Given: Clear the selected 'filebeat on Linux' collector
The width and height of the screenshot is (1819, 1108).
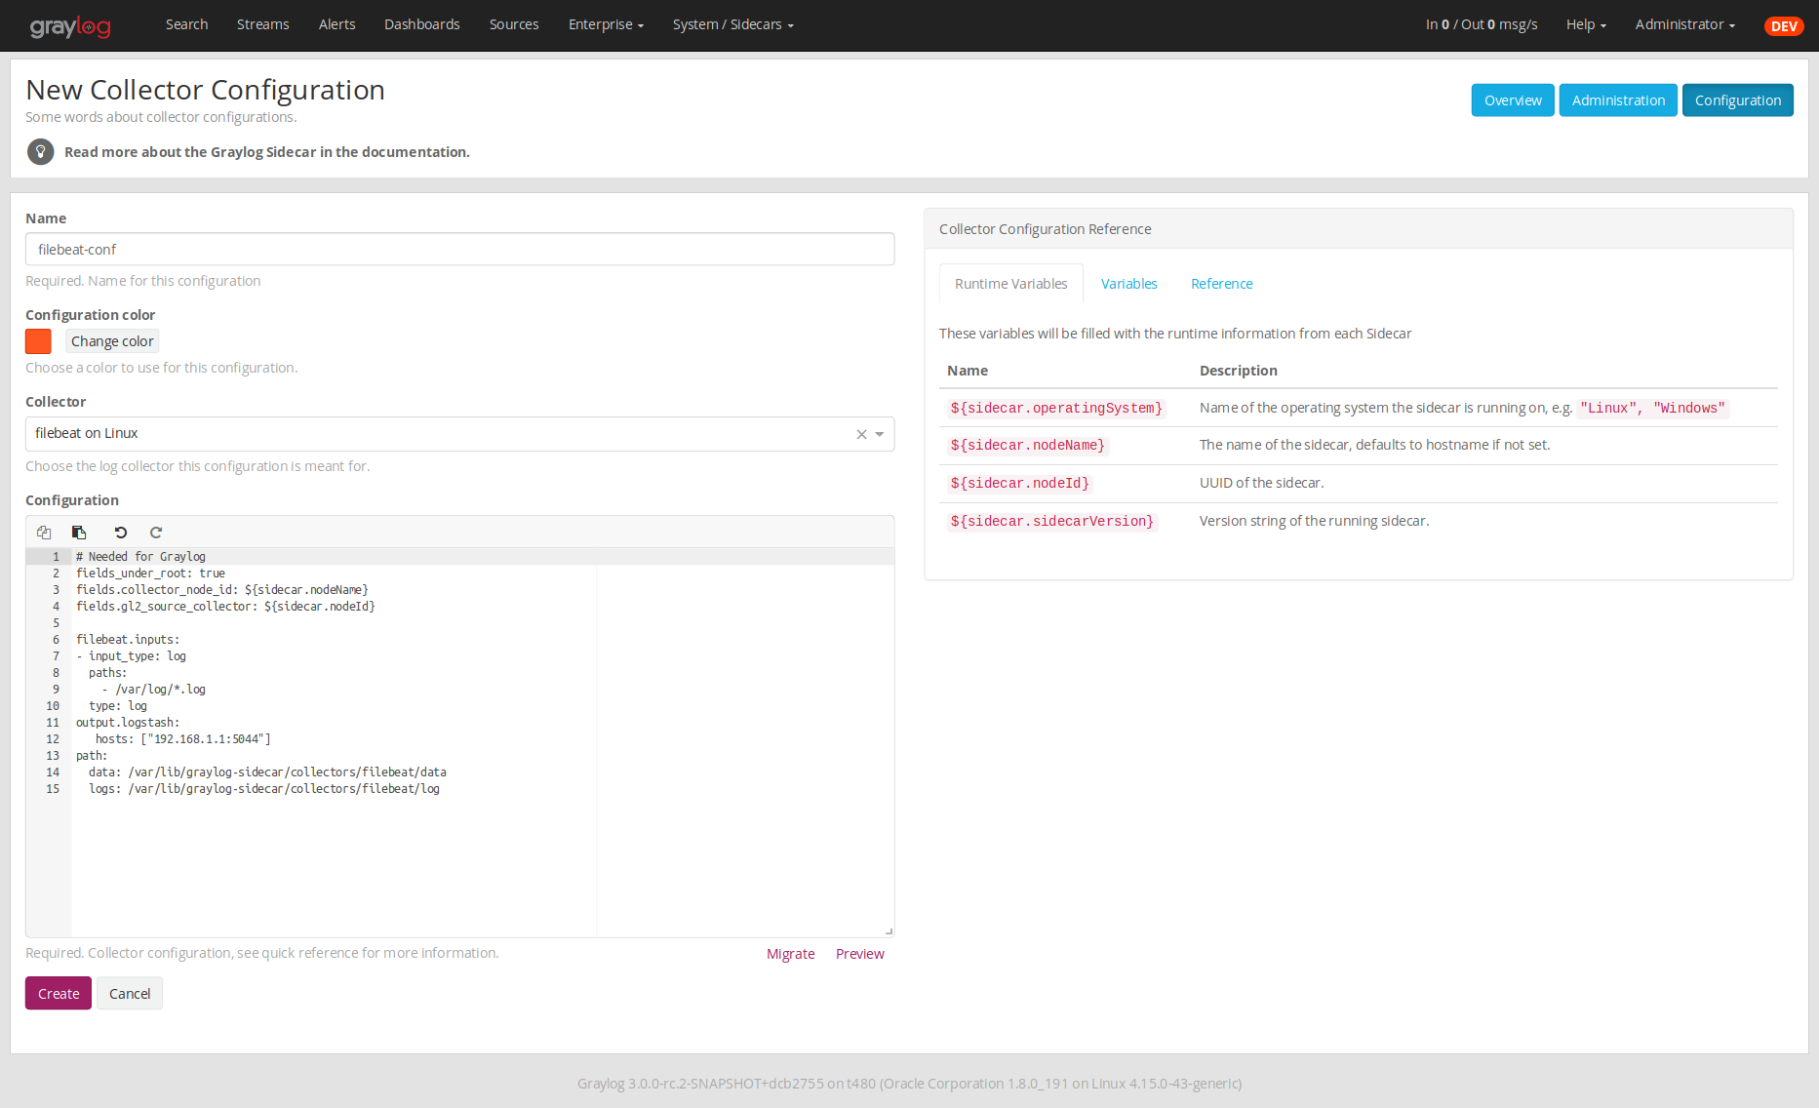Looking at the screenshot, I should [861, 434].
